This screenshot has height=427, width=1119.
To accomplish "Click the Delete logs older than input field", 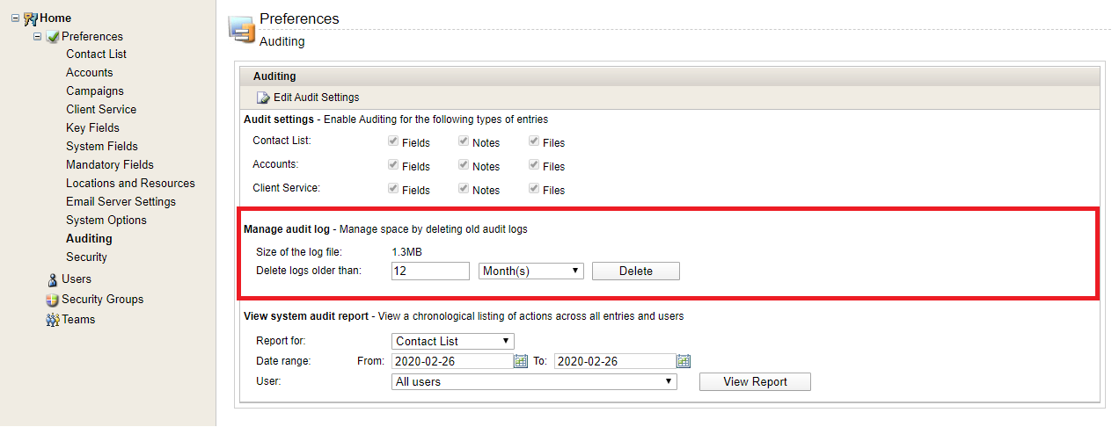I will [x=430, y=271].
